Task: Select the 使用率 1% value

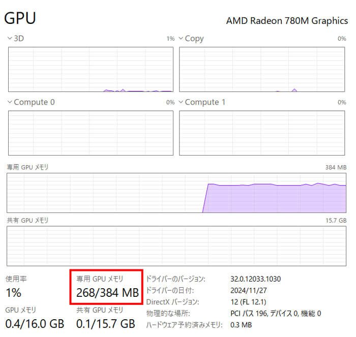Action: [x=13, y=293]
